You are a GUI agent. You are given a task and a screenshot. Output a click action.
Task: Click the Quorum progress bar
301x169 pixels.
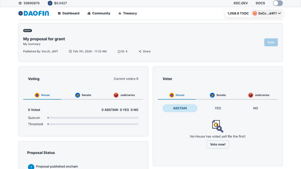click(x=93, y=118)
